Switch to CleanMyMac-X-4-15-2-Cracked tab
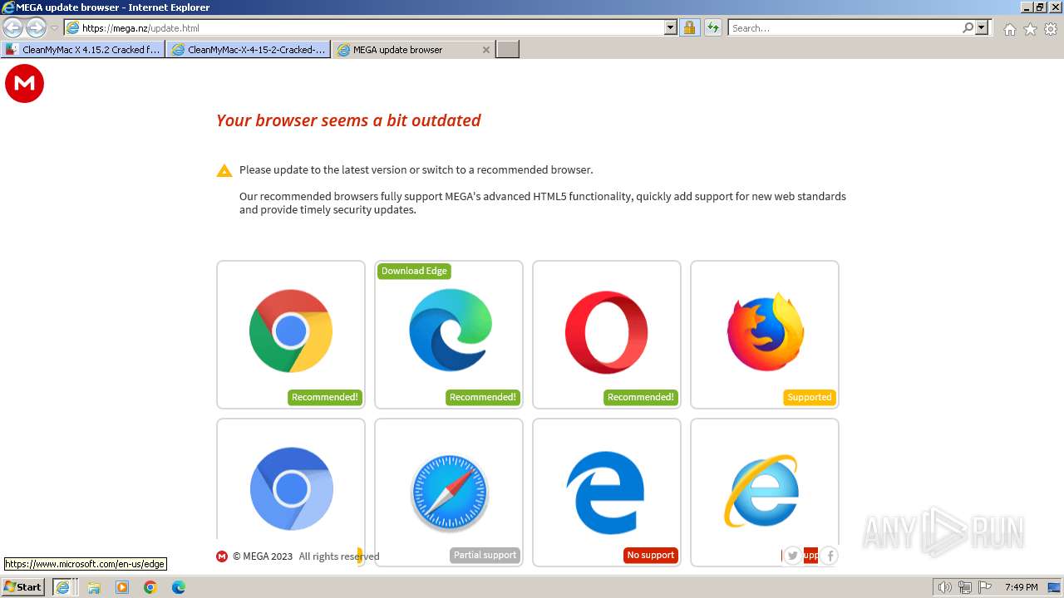 pos(248,50)
